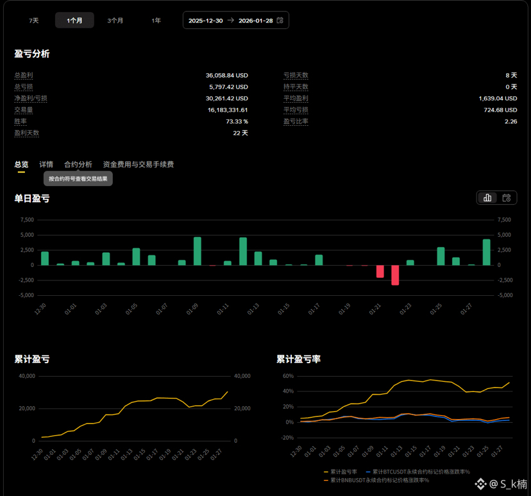Click the Binance logo watermark
Image resolution: width=531 pixels, height=496 pixels.
pos(480,484)
